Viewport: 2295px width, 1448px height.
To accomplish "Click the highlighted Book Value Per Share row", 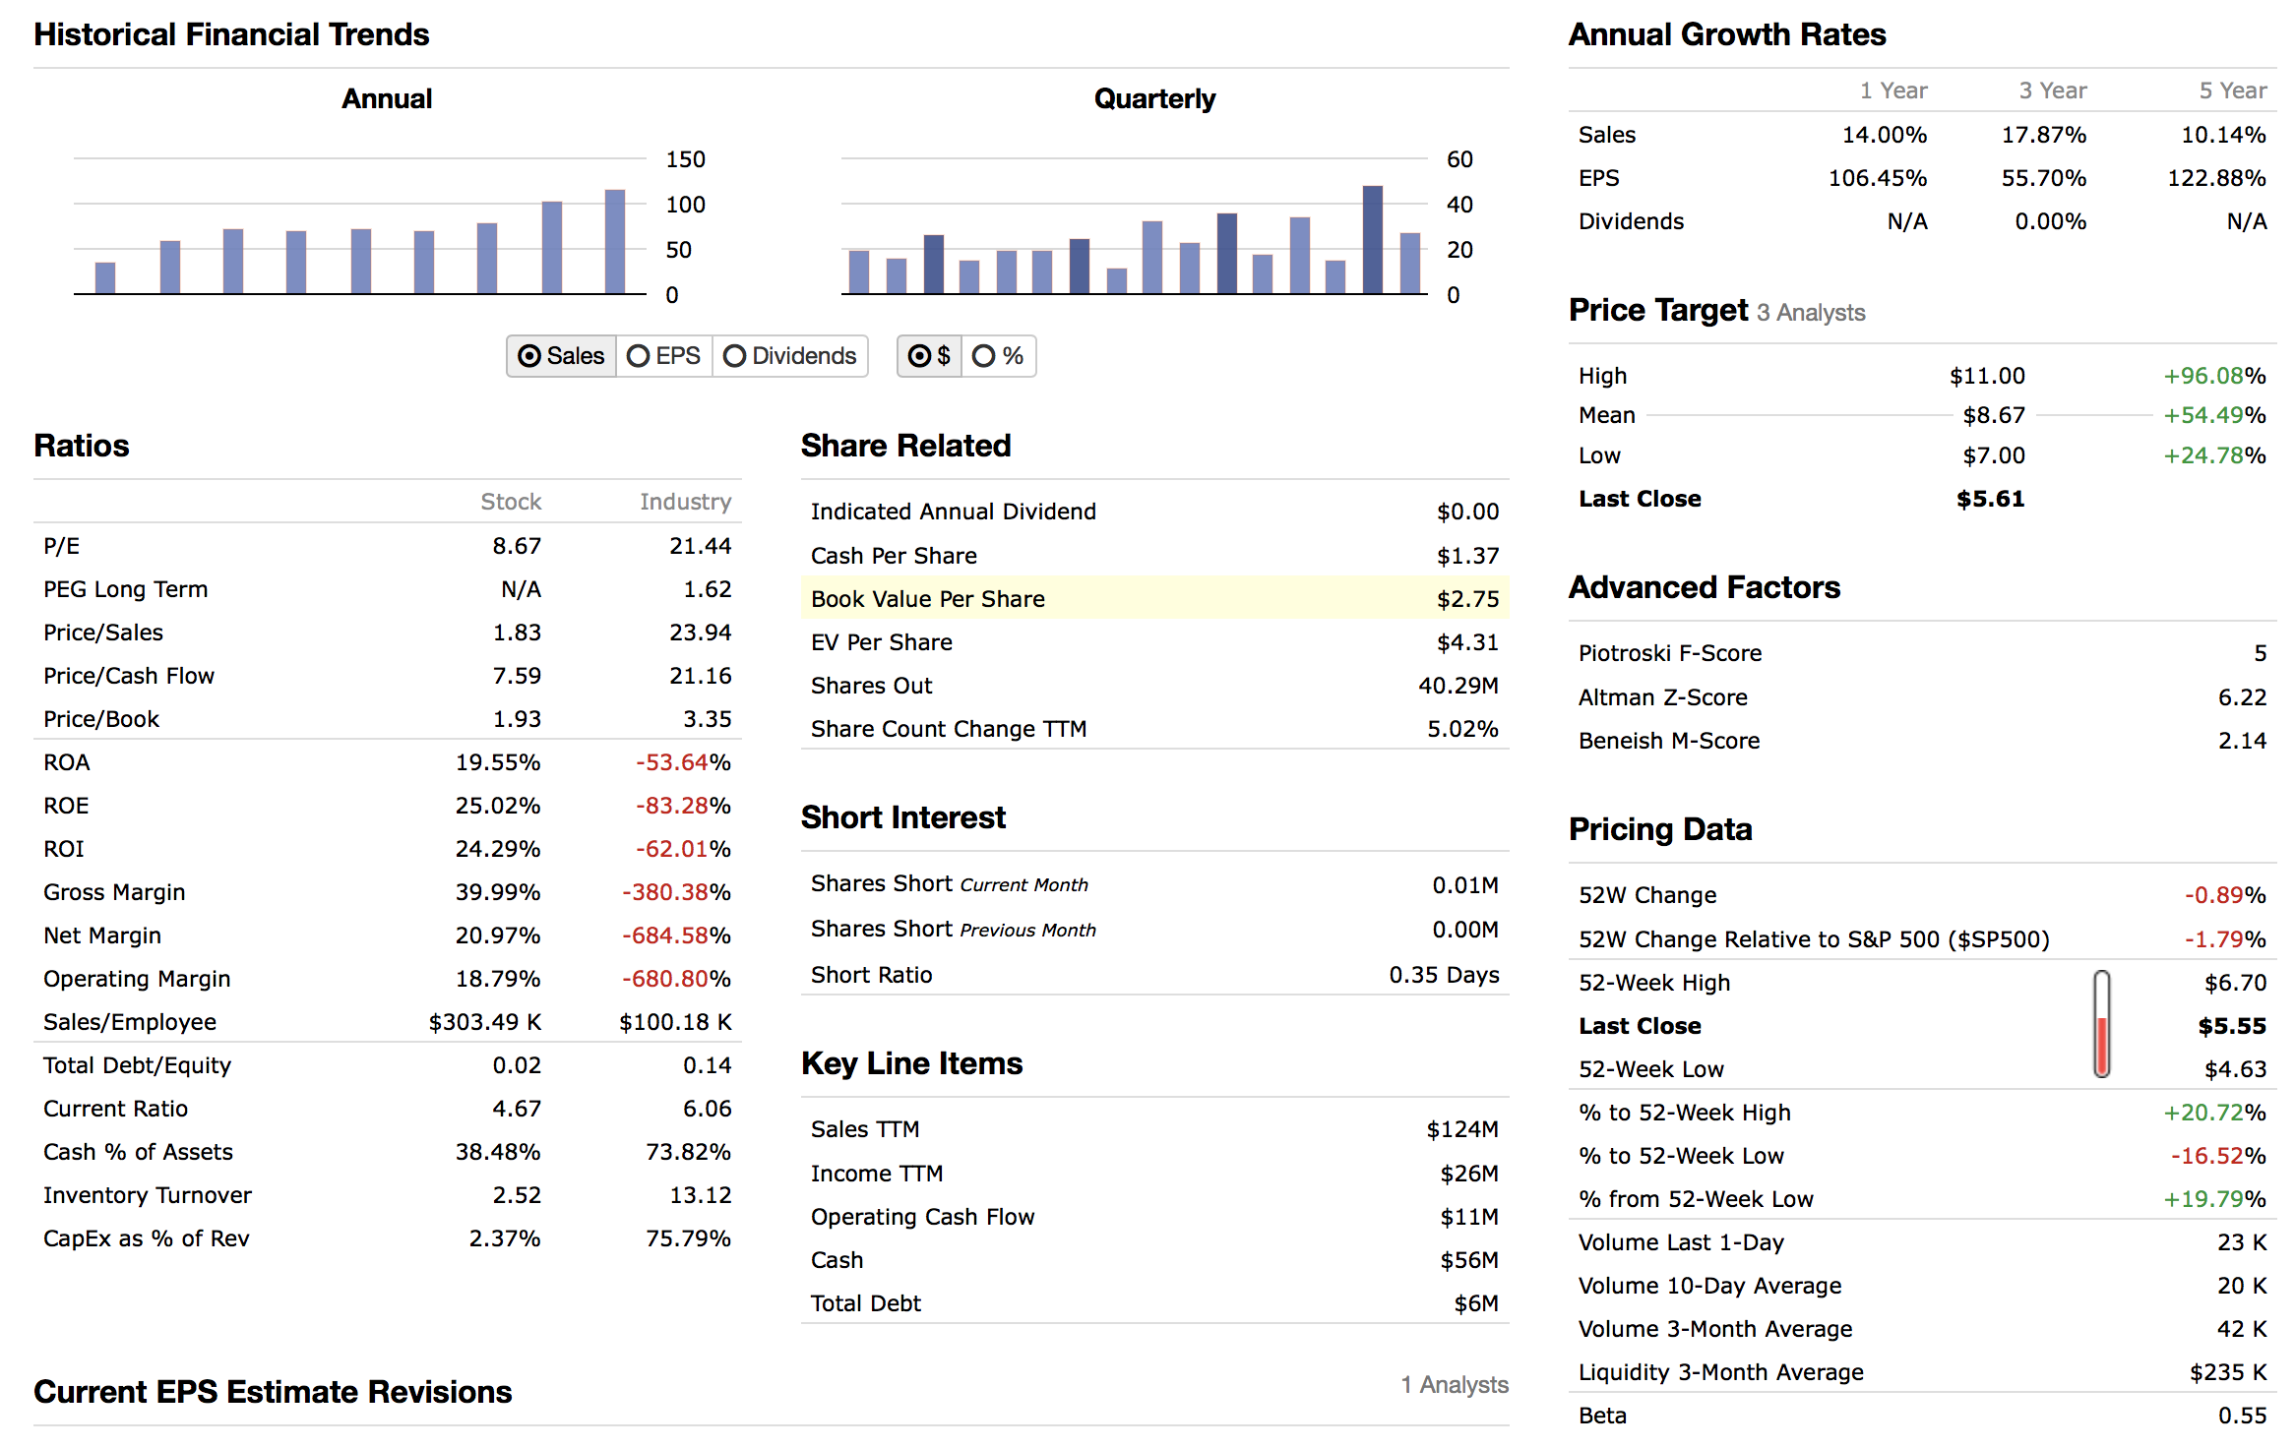I will tap(1153, 599).
